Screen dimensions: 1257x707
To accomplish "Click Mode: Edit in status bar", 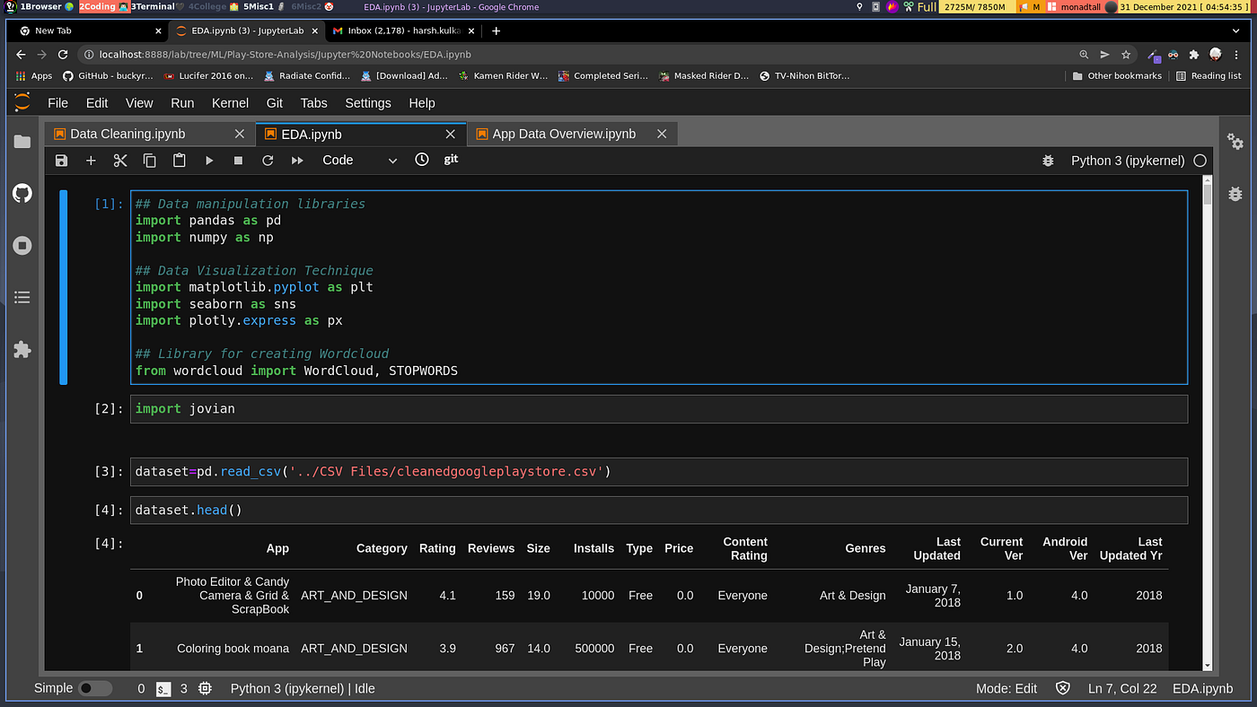I will 1006,689.
